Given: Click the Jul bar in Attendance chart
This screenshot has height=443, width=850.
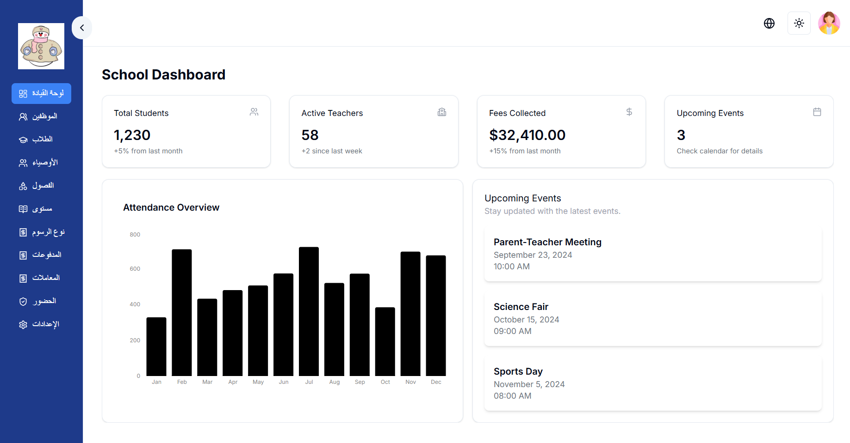Looking at the screenshot, I should coord(309,311).
